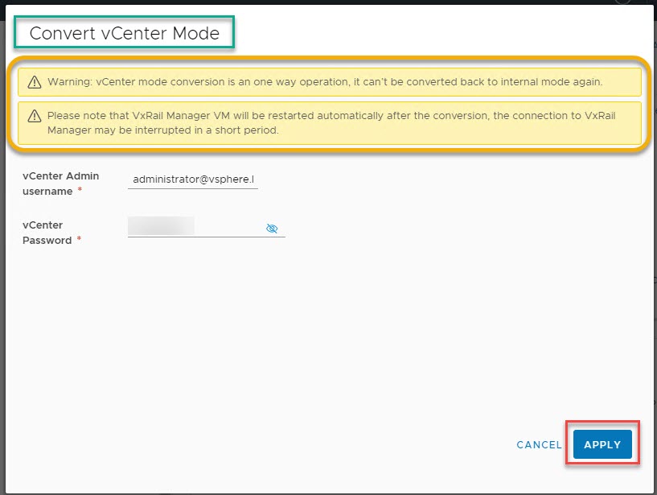
Task: Click the CANCEL button
Action: (539, 444)
